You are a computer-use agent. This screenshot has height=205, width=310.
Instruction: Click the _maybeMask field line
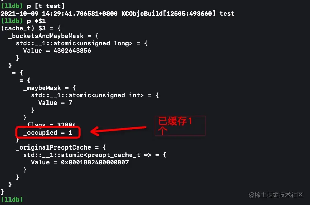click(50, 88)
